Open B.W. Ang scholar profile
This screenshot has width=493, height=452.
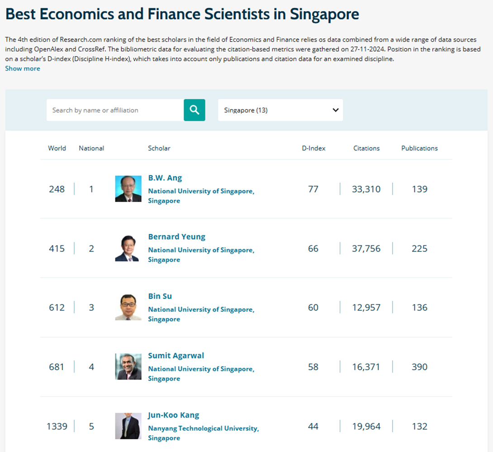[x=165, y=178]
